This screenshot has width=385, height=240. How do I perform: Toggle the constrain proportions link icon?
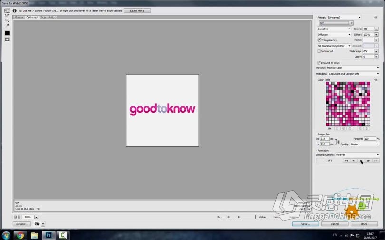click(x=338, y=142)
